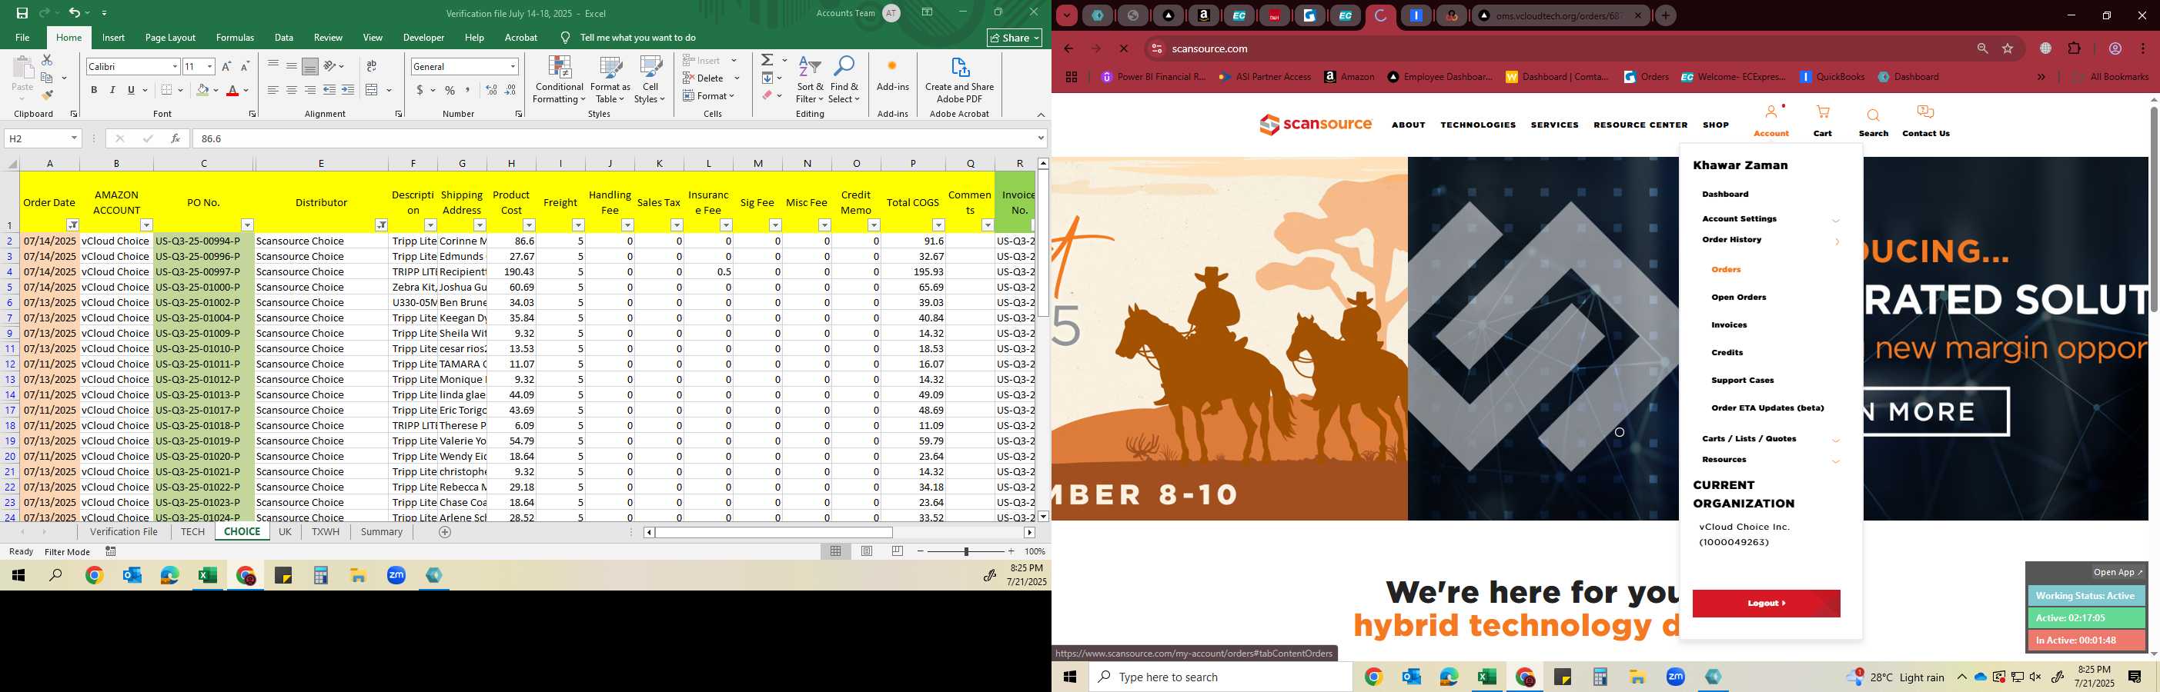
Task: Open the Calibri font name dropdown
Action: point(175,66)
